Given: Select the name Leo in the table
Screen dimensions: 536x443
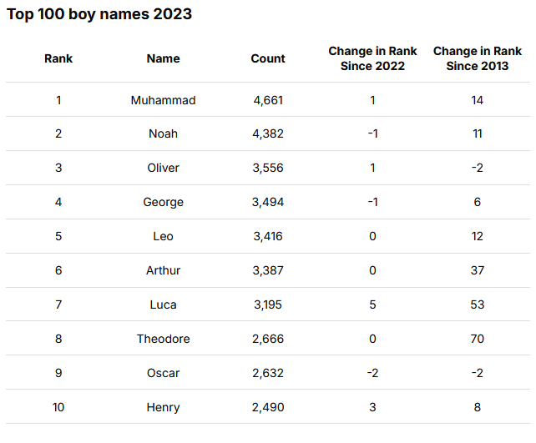Looking at the screenshot, I should 163,236.
